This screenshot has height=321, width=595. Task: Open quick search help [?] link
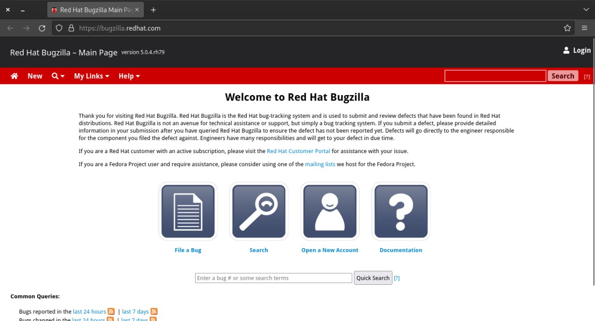397,278
